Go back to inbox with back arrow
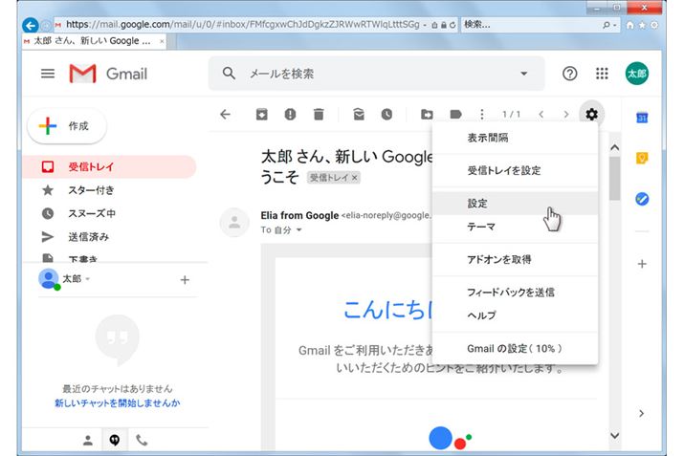The width and height of the screenshot is (684, 456). coord(225,114)
